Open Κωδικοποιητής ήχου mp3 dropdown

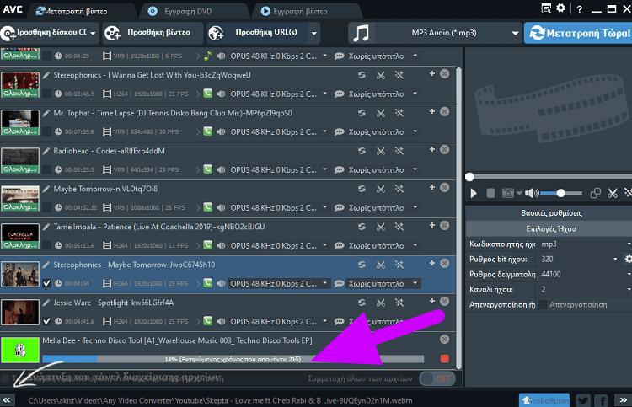click(585, 244)
